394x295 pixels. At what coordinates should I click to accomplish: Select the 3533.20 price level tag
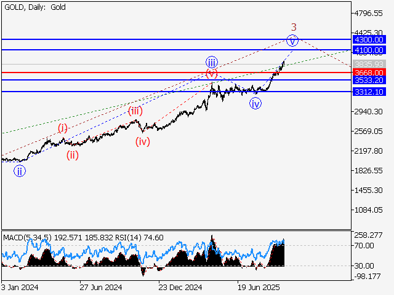coord(369,80)
